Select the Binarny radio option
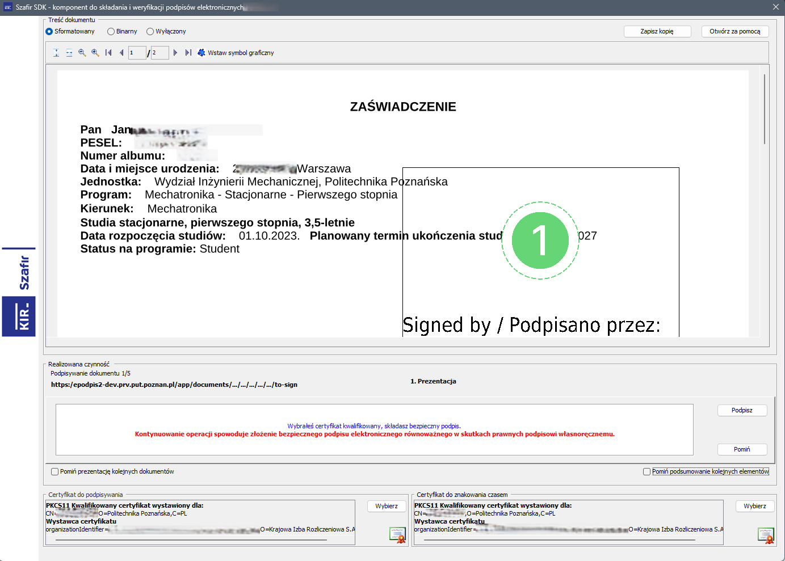Viewport: 785px width, 561px height. pos(111,32)
